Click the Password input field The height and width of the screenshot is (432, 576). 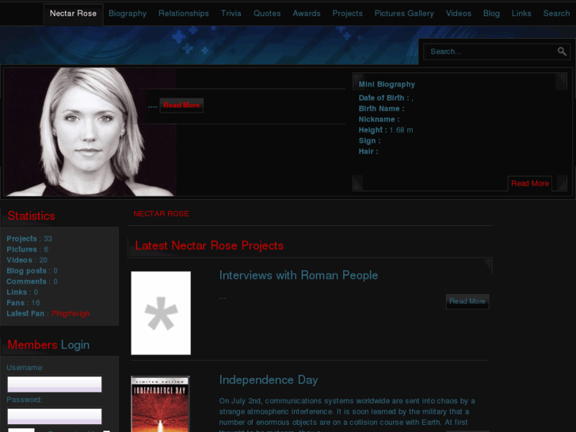[55, 416]
